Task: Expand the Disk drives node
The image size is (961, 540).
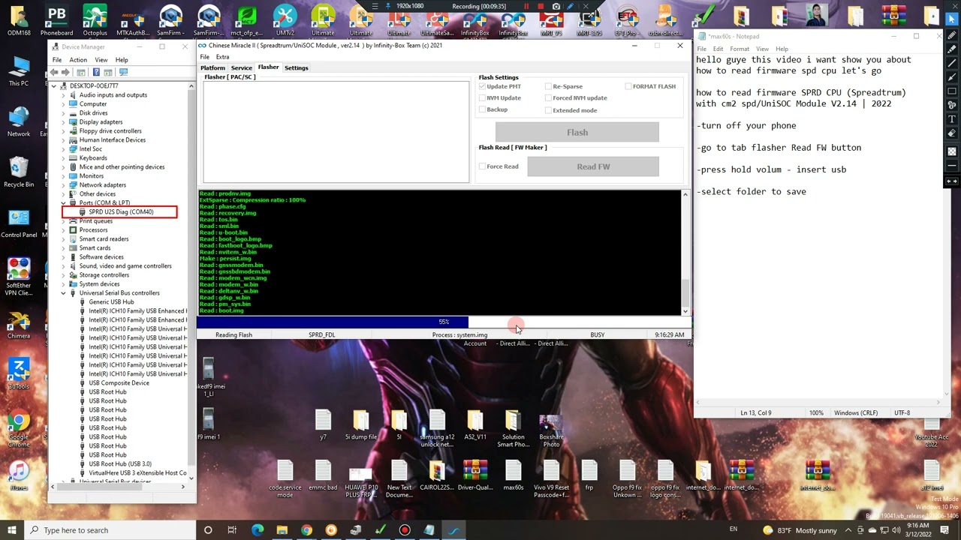Action: (x=64, y=113)
